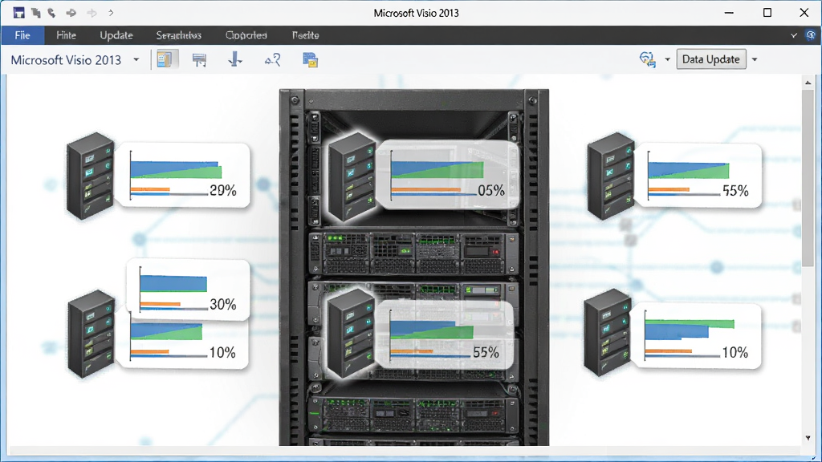Click the data graphic callout showing 05%

pyautogui.click(x=448, y=176)
